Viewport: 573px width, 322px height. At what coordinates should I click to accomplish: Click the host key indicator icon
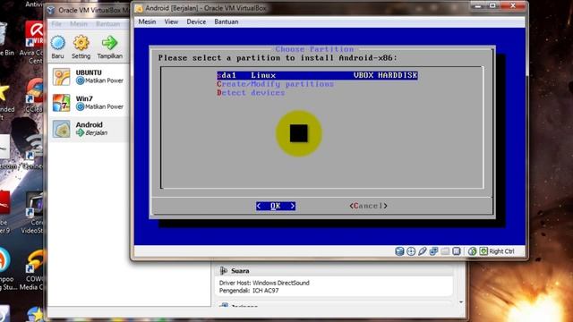coord(483,251)
